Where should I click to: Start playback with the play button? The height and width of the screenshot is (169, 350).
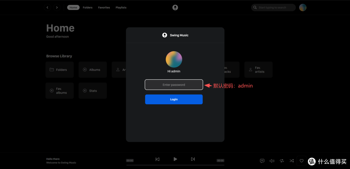[x=175, y=159]
